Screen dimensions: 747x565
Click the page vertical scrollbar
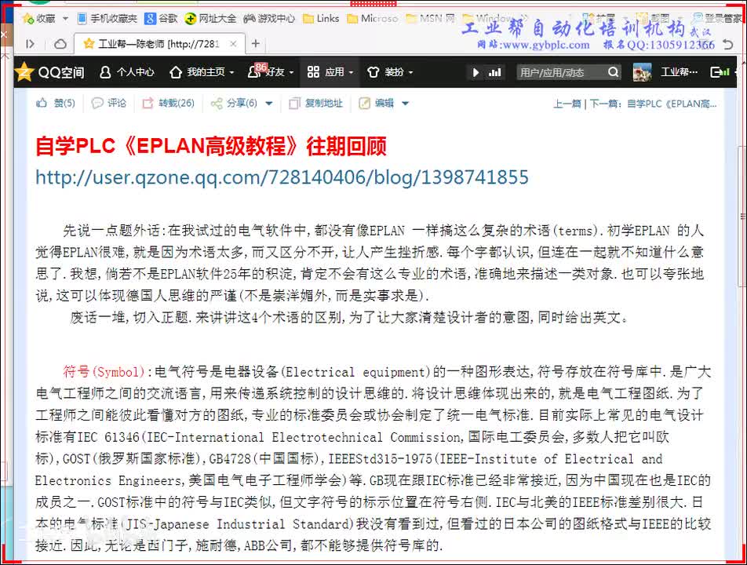point(742,217)
